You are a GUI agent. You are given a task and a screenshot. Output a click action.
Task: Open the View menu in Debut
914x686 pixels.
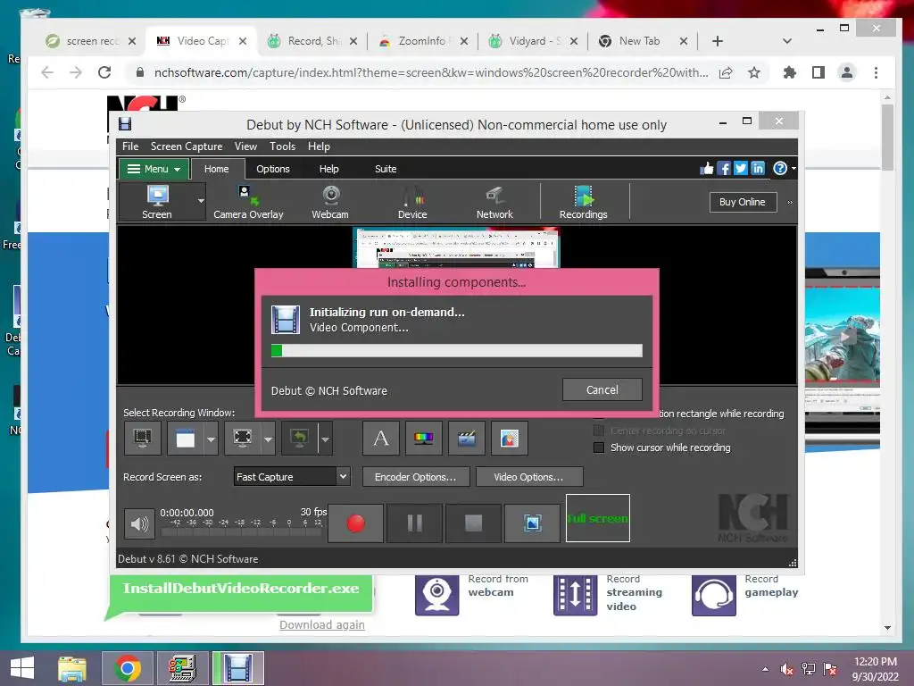click(245, 146)
